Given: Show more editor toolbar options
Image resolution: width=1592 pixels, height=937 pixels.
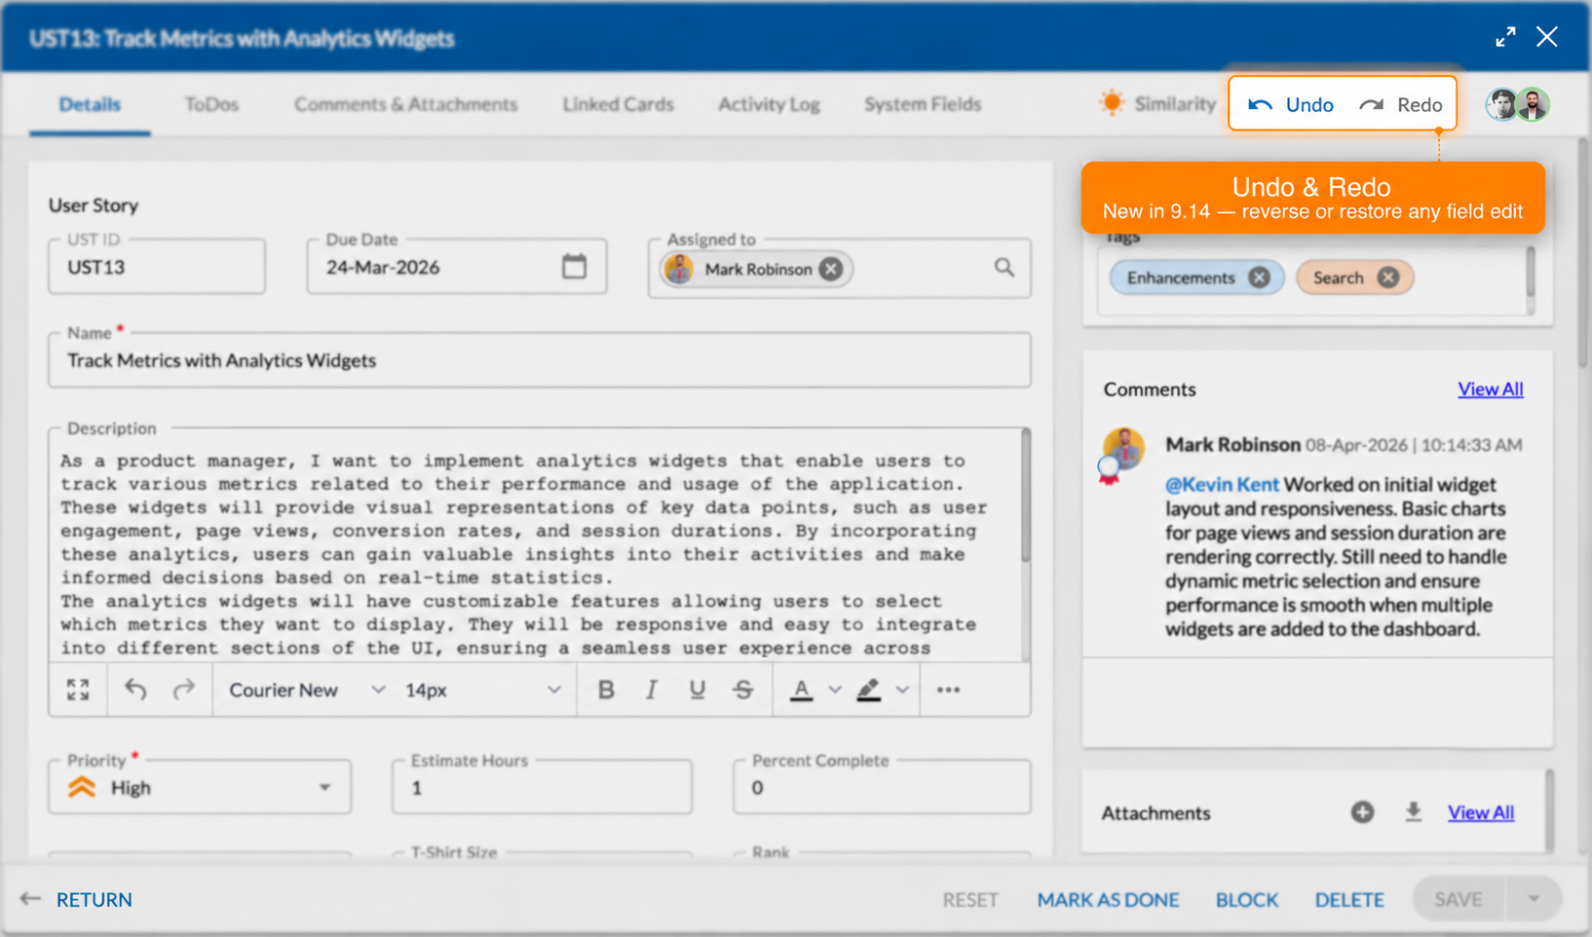Looking at the screenshot, I should click(948, 690).
